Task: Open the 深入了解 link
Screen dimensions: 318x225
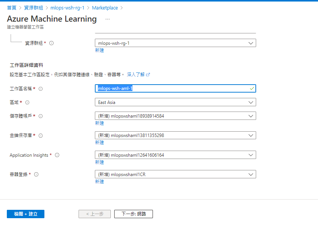Action: (x=136, y=75)
